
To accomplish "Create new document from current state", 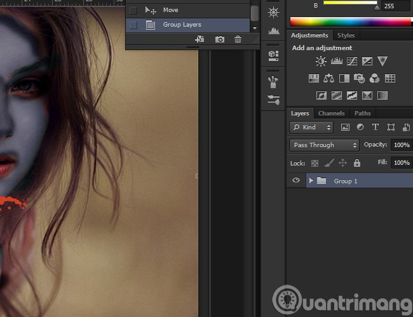I will (x=200, y=39).
